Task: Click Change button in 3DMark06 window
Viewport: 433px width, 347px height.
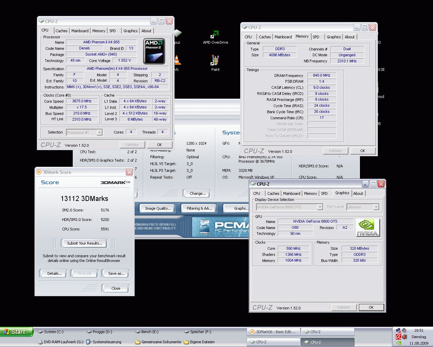Action: (x=198, y=193)
